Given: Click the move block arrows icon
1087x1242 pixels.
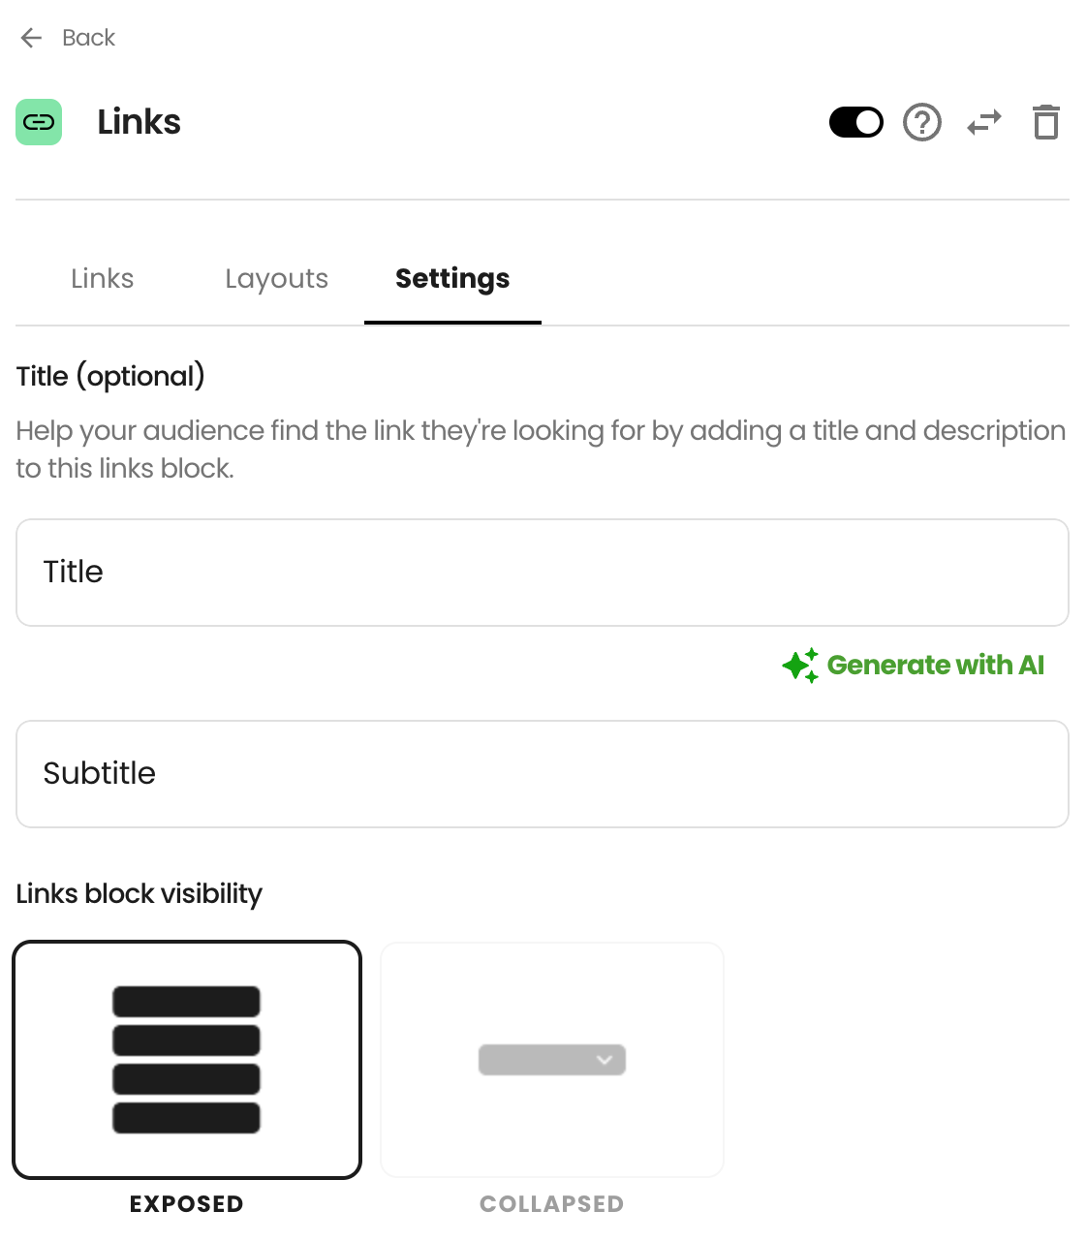Looking at the screenshot, I should pyautogui.click(x=984, y=123).
